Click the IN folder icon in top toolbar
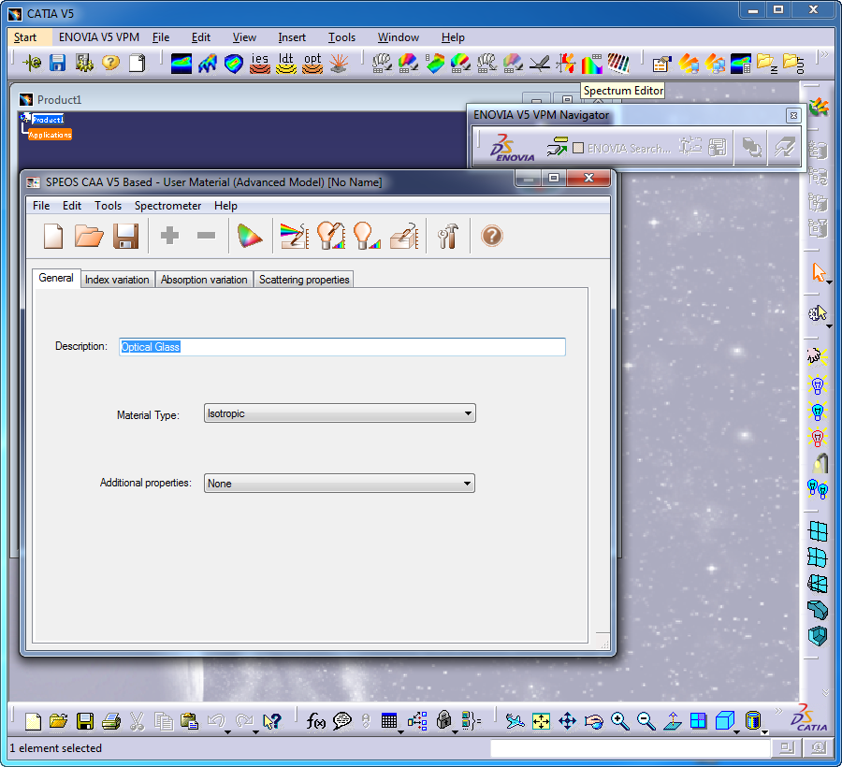The image size is (842, 767). click(767, 64)
